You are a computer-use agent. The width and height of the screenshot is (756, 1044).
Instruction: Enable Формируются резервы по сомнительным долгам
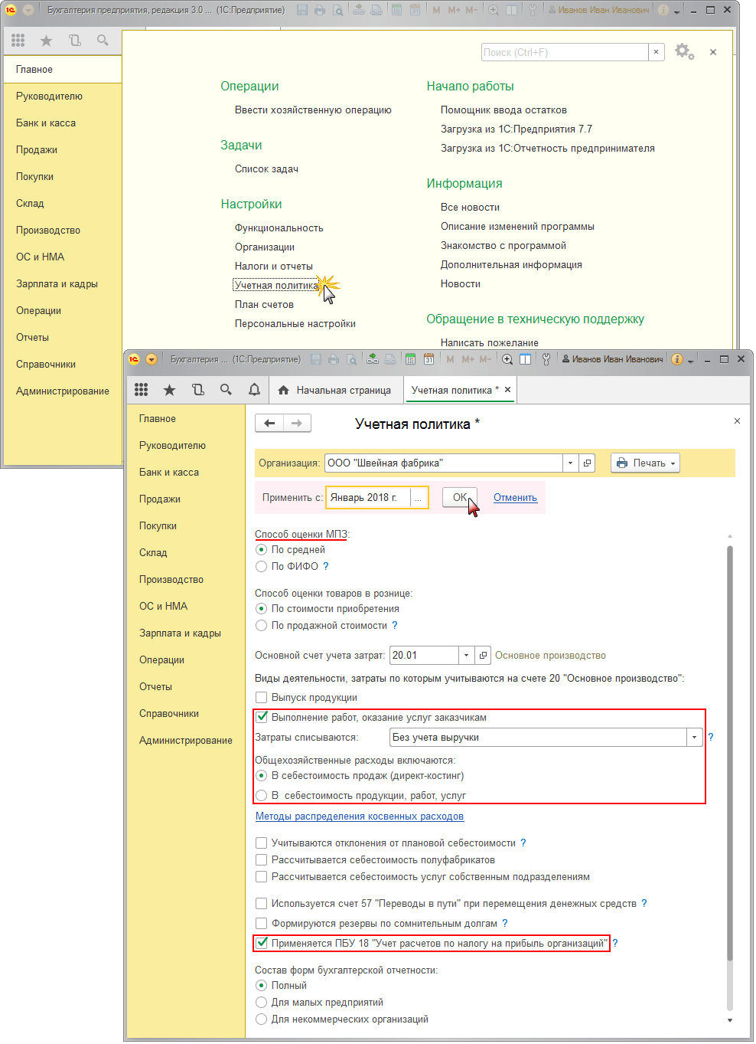tap(262, 923)
